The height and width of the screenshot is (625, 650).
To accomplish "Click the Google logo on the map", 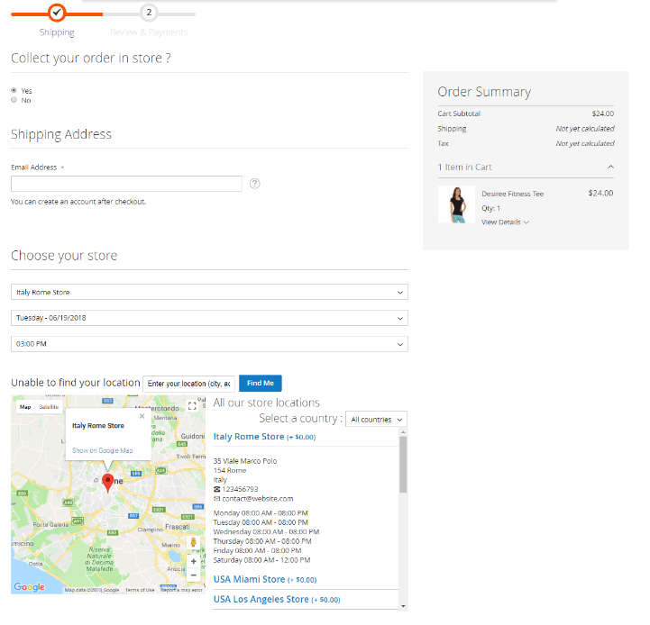I will click(29, 587).
